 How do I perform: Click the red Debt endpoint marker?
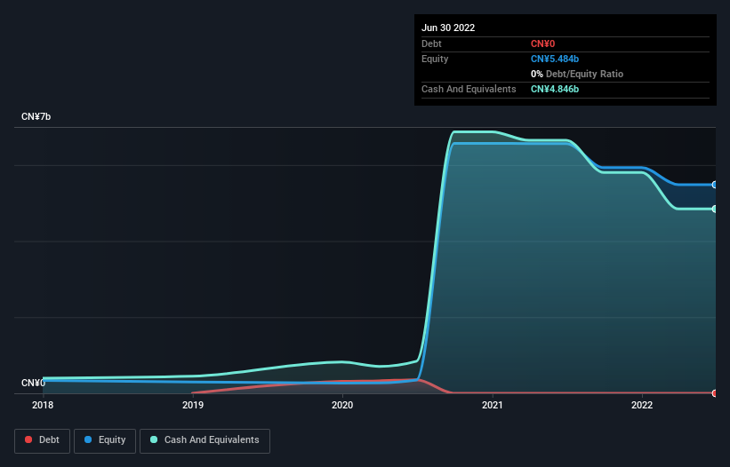point(715,393)
